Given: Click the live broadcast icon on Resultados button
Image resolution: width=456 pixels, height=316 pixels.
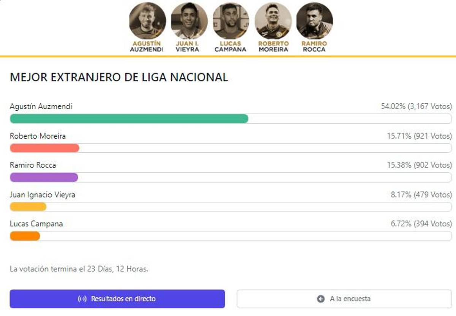Looking at the screenshot, I should (x=82, y=299).
